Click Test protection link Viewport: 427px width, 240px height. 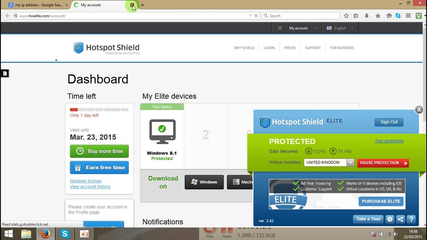389,141
